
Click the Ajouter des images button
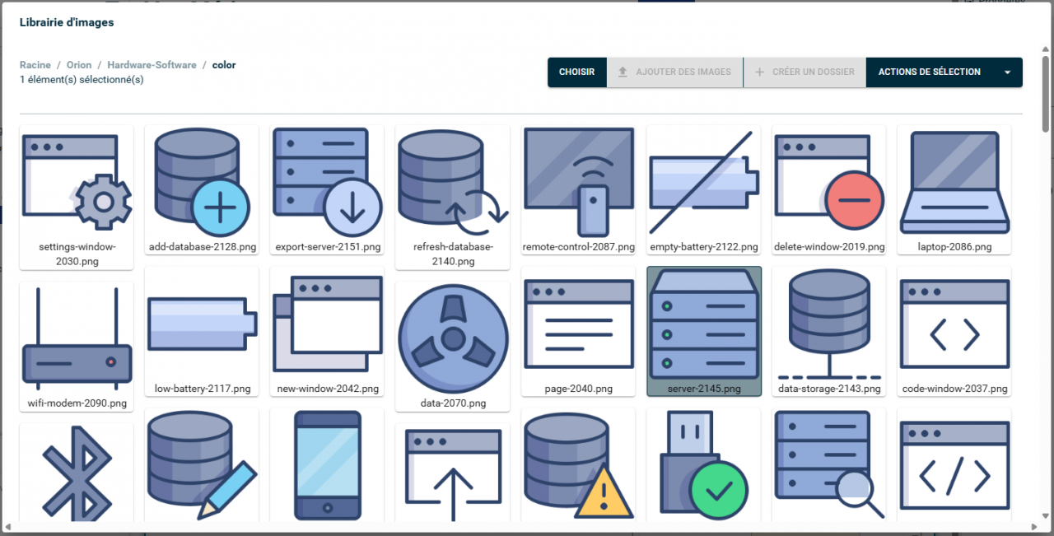click(x=674, y=72)
